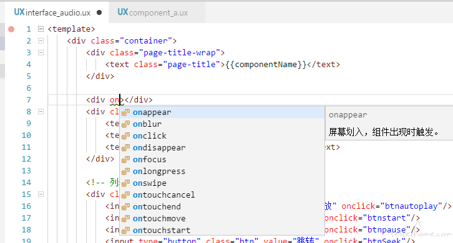Click line number 16 in the gutter
The image size is (453, 243).
(x=26, y=206)
